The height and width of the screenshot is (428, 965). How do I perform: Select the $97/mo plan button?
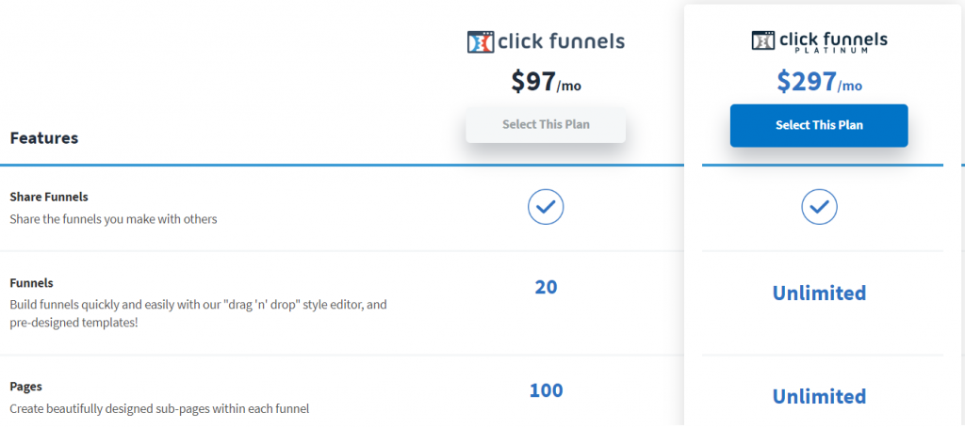pyautogui.click(x=546, y=125)
